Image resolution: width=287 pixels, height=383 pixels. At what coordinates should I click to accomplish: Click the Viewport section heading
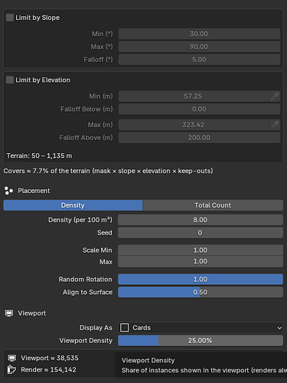click(32, 313)
